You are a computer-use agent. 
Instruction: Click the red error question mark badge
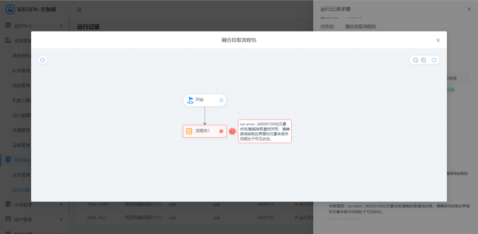click(x=232, y=131)
